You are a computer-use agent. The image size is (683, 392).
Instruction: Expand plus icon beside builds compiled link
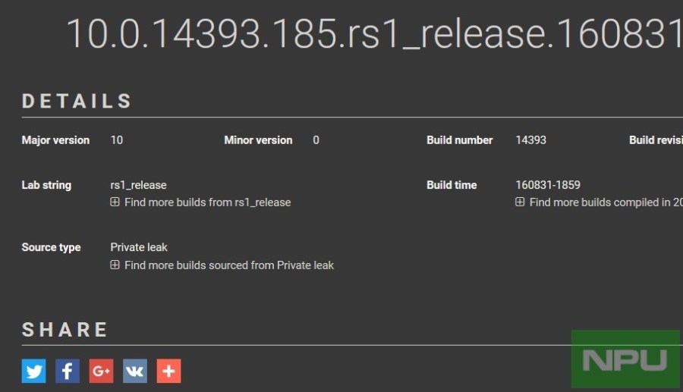[x=520, y=202]
